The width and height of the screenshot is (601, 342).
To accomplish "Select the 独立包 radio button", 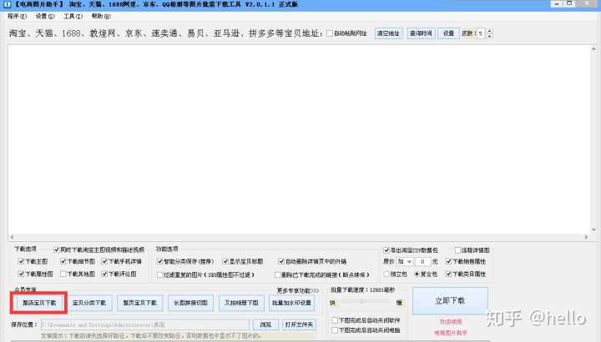I will (387, 273).
